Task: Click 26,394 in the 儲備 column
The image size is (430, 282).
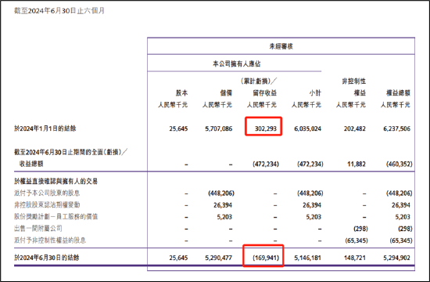Action: point(223,205)
